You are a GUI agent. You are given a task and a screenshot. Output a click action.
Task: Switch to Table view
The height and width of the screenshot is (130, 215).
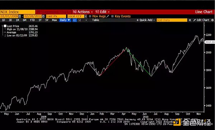click(x=96, y=20)
